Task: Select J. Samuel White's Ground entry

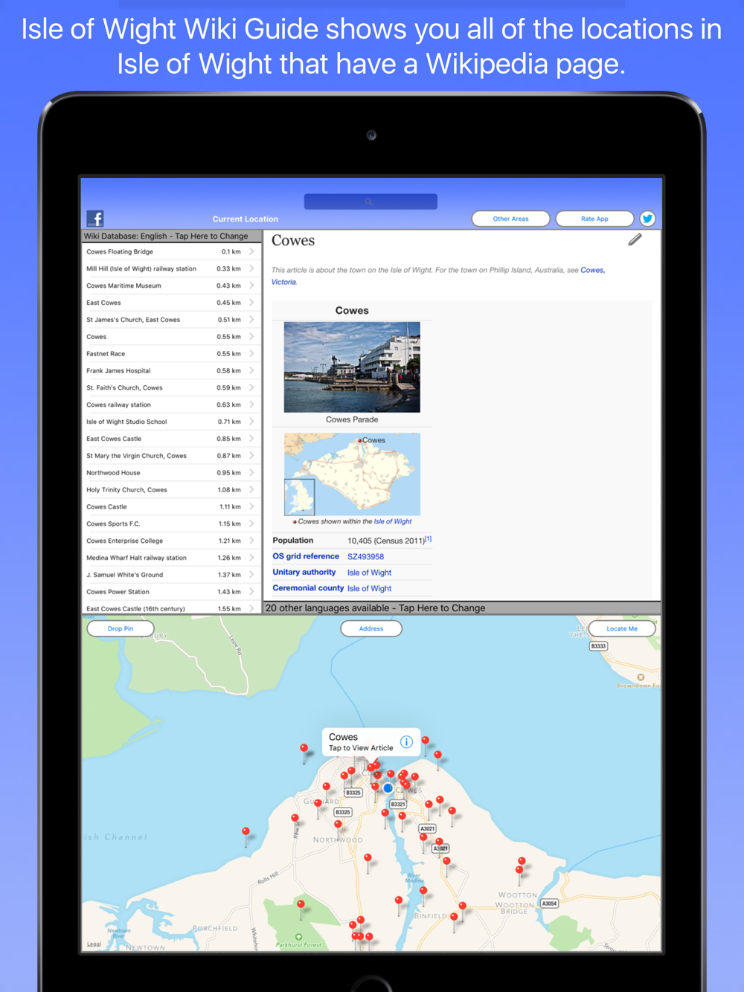Action: (x=171, y=575)
